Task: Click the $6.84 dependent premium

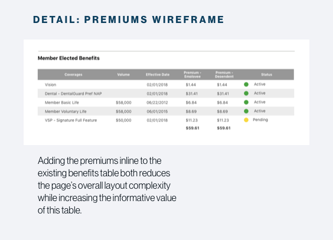Action: pyautogui.click(x=223, y=103)
